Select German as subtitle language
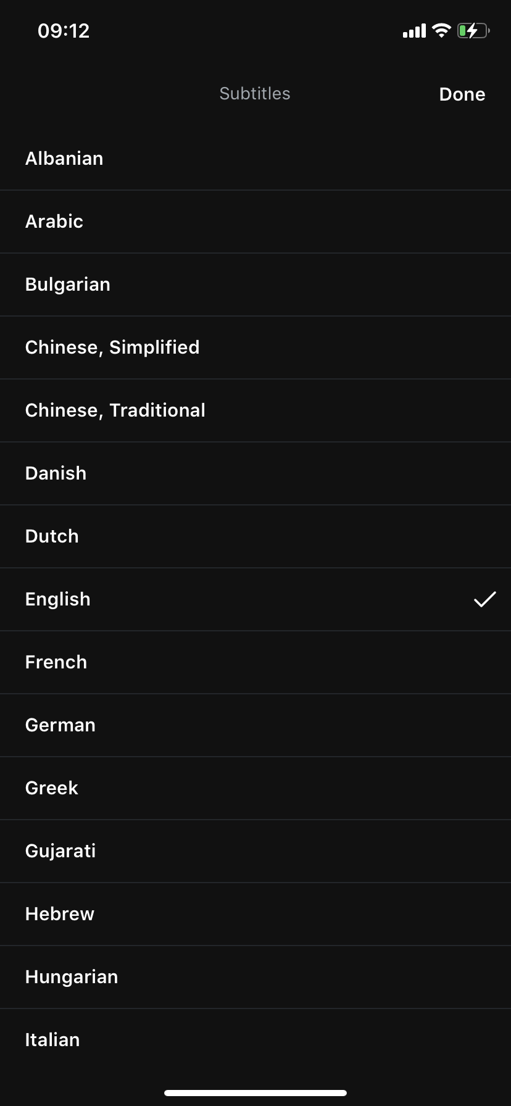Image resolution: width=511 pixels, height=1106 pixels. point(255,725)
